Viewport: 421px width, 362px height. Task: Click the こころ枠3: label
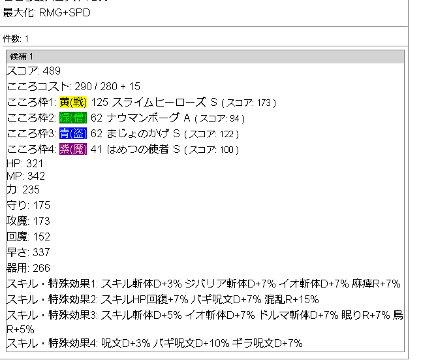point(31,133)
